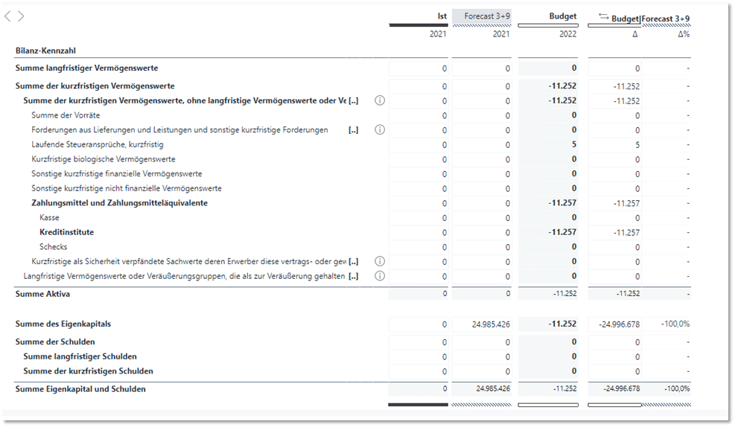
Task: Collapse the Summe der Schulden row
Action: [55, 341]
